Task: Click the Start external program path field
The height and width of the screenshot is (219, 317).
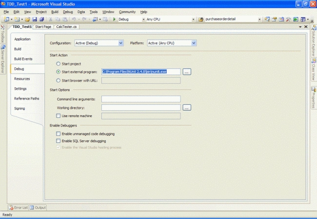Action: [141, 72]
